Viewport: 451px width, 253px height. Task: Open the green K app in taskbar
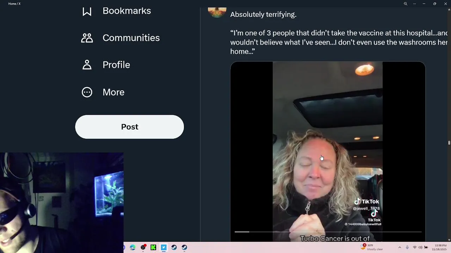pyautogui.click(x=153, y=248)
